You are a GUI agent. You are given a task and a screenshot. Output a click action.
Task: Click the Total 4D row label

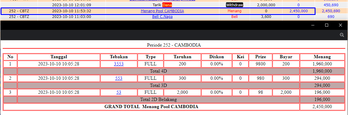point(158,71)
